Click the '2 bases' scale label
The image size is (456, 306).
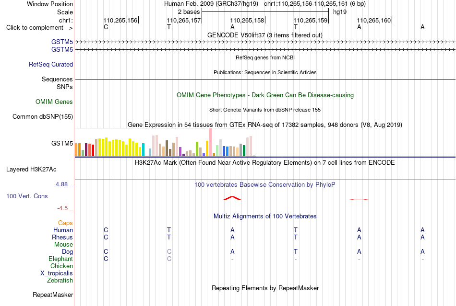coord(189,12)
